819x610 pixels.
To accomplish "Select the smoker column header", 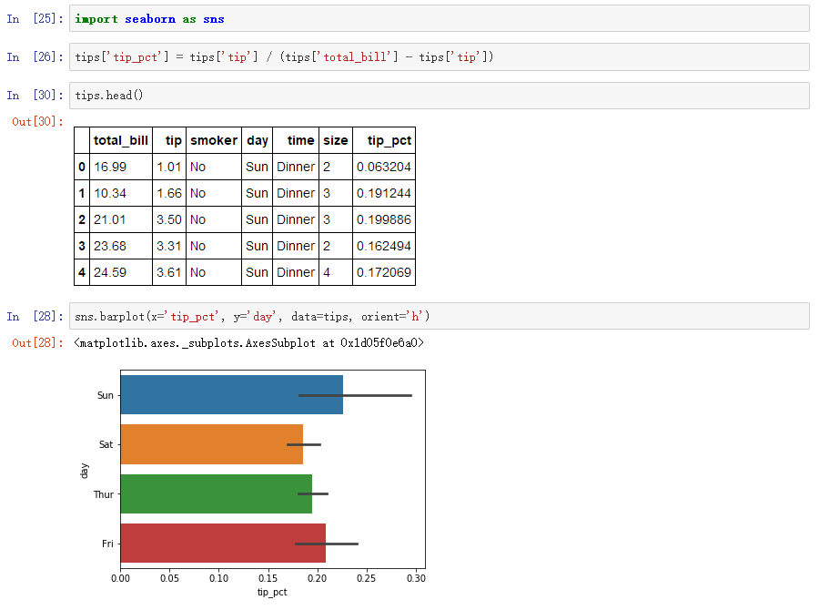I will (213, 140).
